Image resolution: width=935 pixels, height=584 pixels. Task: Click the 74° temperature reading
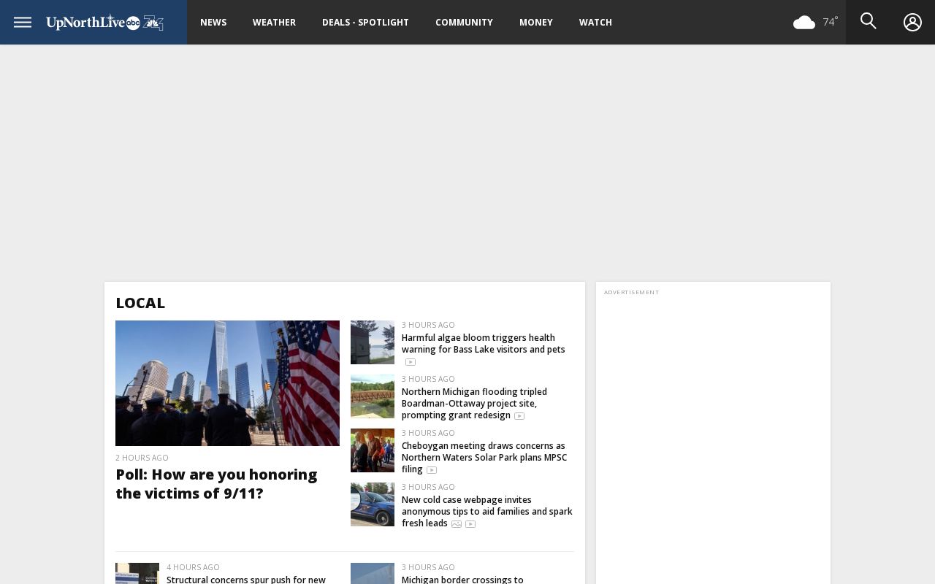click(831, 22)
